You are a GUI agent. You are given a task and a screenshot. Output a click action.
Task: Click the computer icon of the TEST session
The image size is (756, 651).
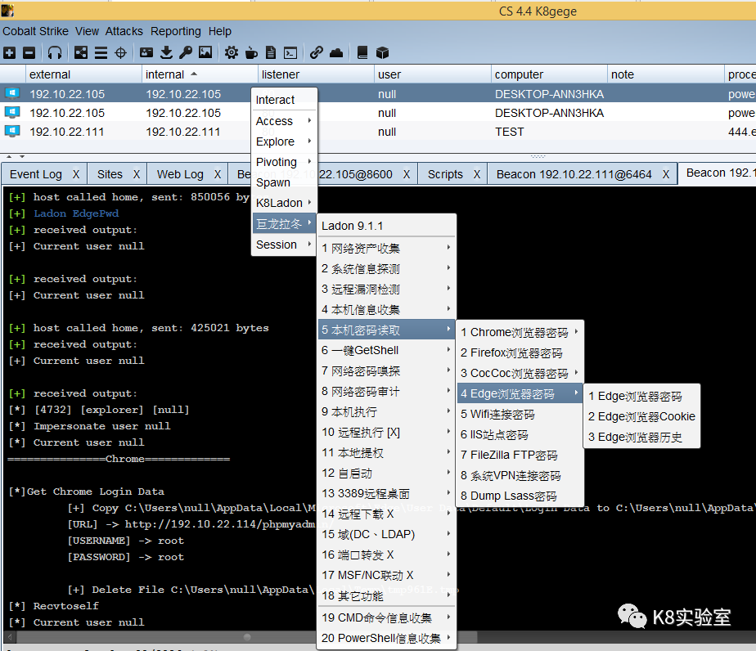[12, 131]
